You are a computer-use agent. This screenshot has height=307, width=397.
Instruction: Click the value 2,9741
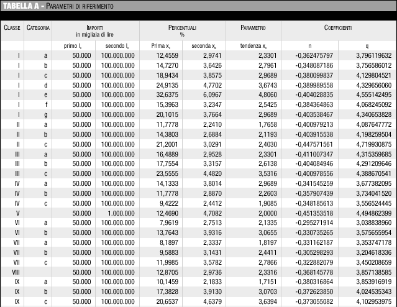click(x=212, y=55)
